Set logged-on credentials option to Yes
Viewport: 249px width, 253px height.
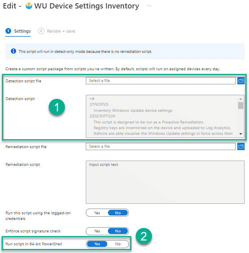(x=97, y=213)
